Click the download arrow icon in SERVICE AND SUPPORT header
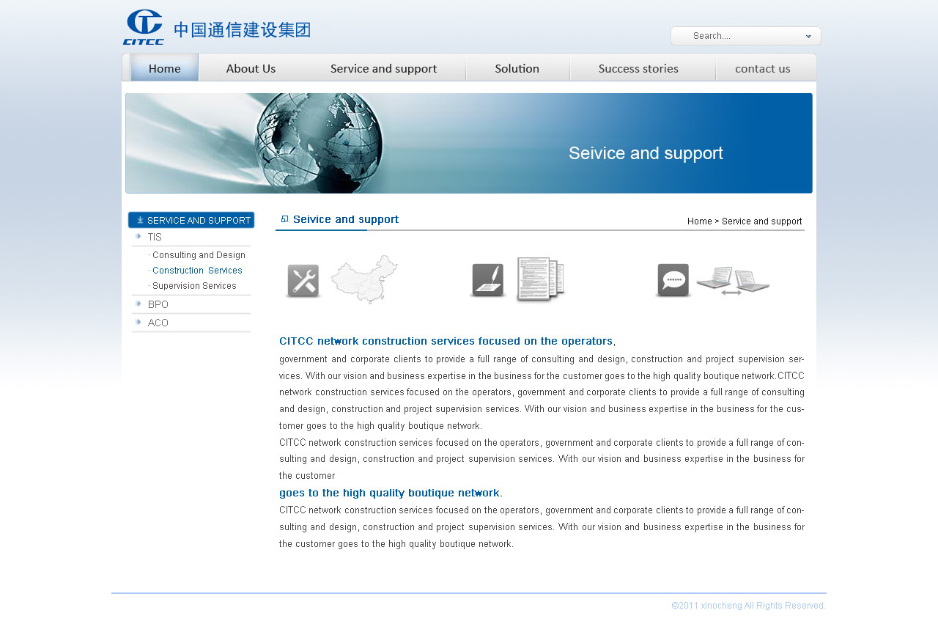The width and height of the screenshot is (938, 635). click(x=140, y=220)
